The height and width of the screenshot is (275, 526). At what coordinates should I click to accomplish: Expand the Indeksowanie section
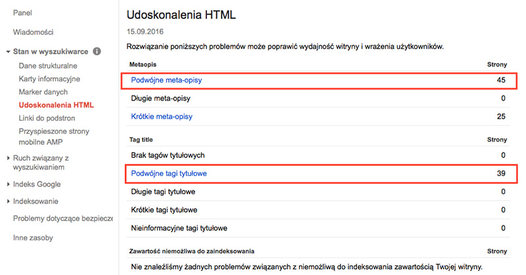tap(7, 201)
